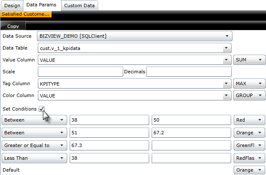Click the empty second field in Greater or Equal row
Screen dimensions: 266x175
coord(191,145)
